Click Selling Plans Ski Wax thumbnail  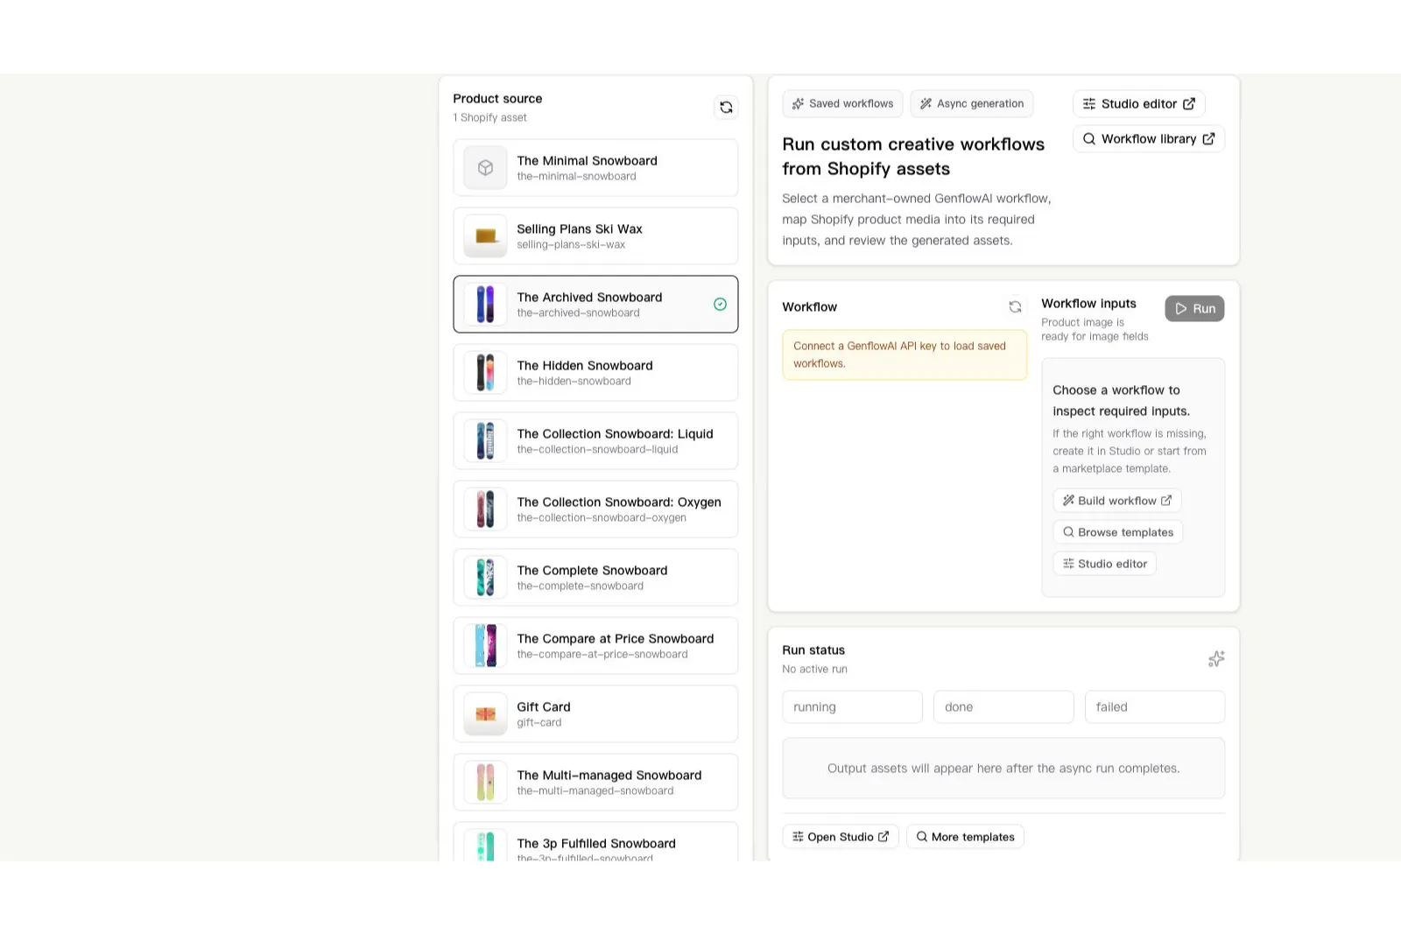485,235
